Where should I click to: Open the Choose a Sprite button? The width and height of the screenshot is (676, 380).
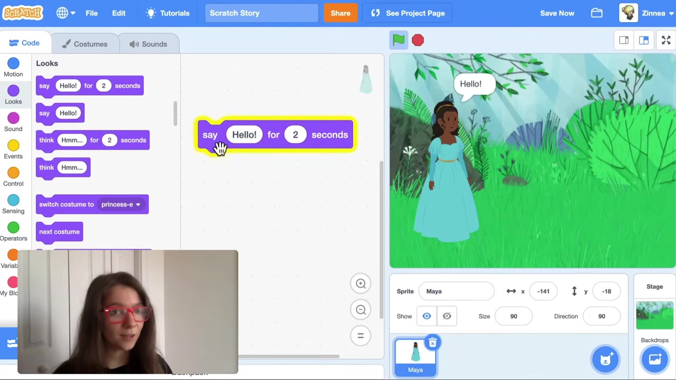coord(605,359)
